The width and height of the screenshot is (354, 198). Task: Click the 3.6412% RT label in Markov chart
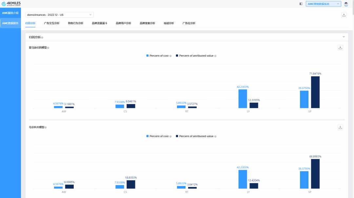pos(192,185)
